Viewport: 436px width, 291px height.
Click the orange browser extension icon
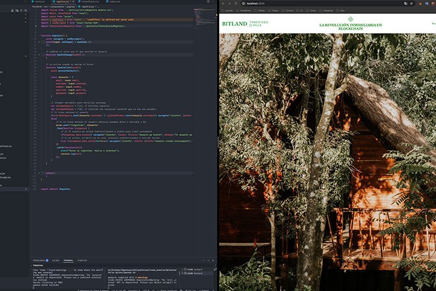[420, 4]
